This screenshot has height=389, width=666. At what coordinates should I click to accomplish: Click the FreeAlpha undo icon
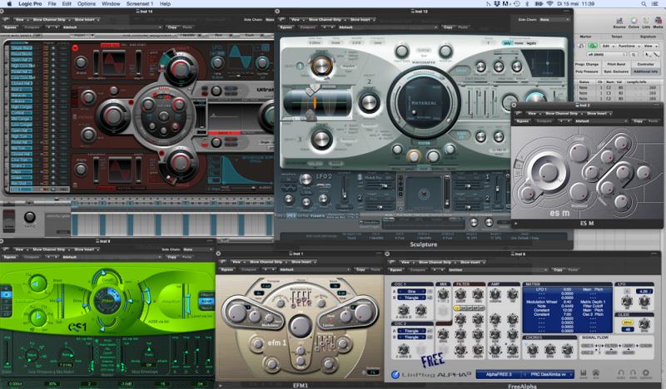pos(621,374)
